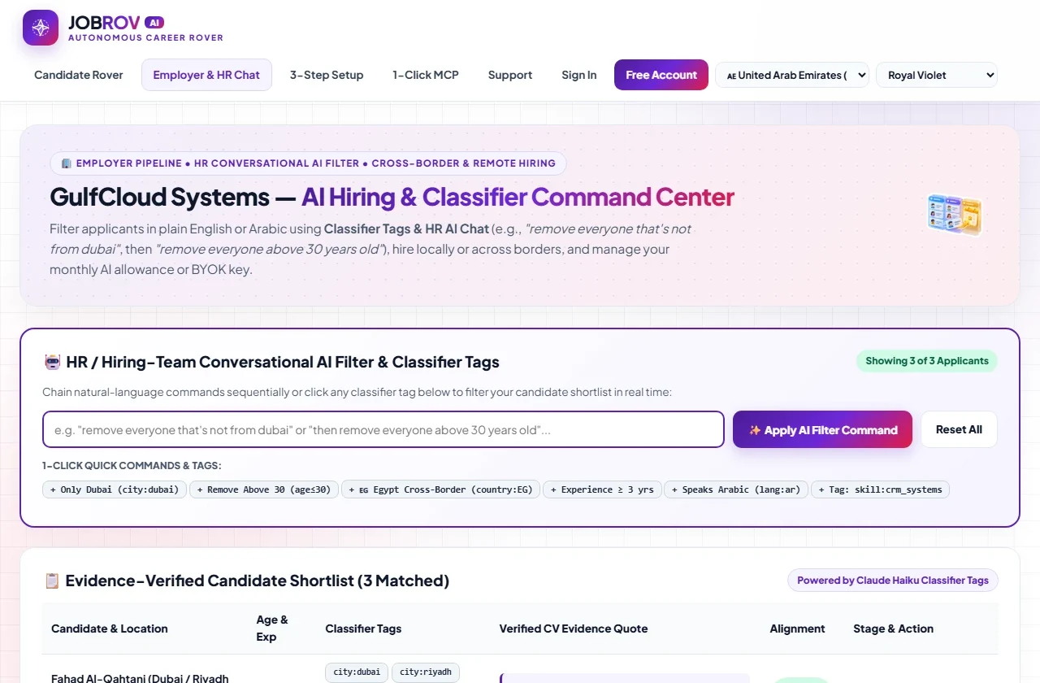
Task: Focus the AI filter command input field
Action: pos(383,429)
